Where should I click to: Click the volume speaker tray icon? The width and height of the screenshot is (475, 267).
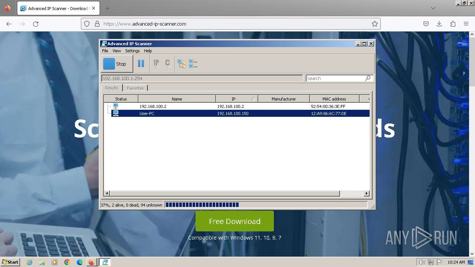[422, 262]
